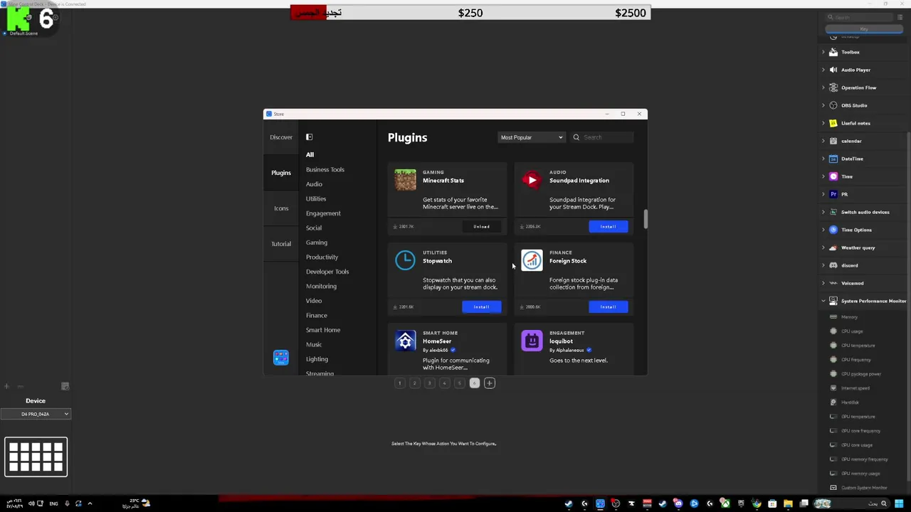This screenshot has height=512, width=911.
Task: Expand the Switch audio devices category
Action: coord(823,212)
